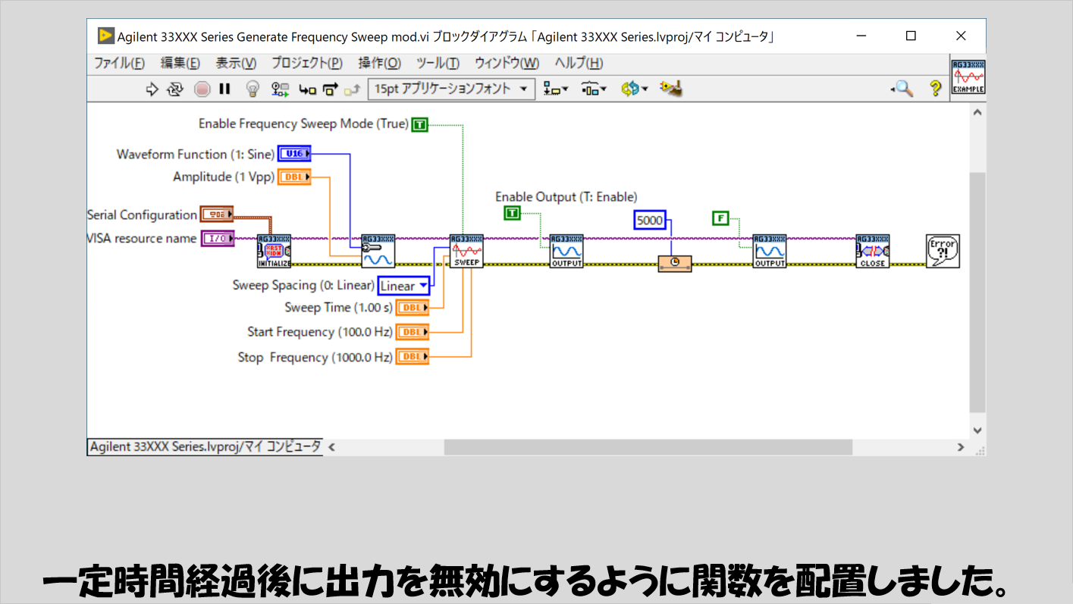The height and width of the screenshot is (604, 1073).
Task: Select the Sweep Time DBL terminal
Action: [413, 308]
